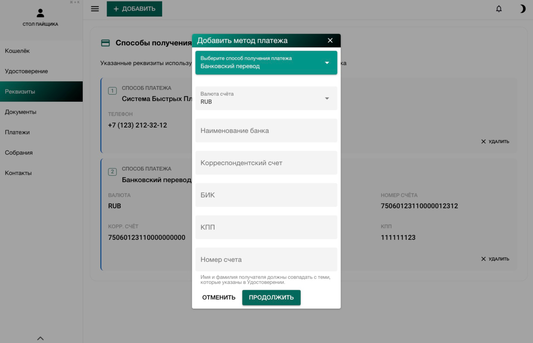This screenshot has height=343, width=533.
Task: Close the add payment method dialog
Action: coord(330,40)
